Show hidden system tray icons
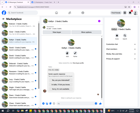Viewport: 140px width, 113px height. click(x=118, y=111)
